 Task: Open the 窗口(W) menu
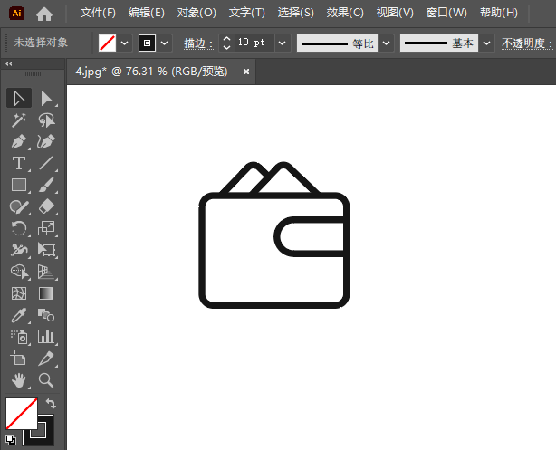(x=446, y=13)
